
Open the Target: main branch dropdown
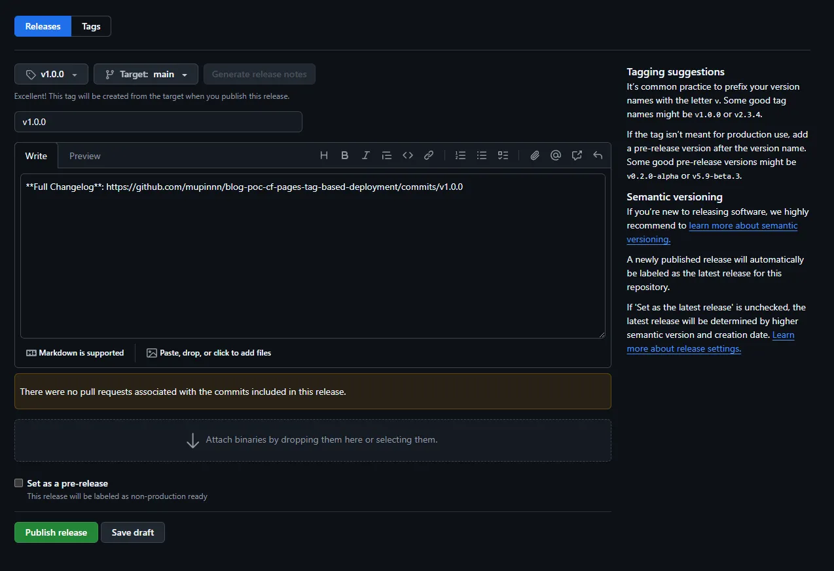145,74
